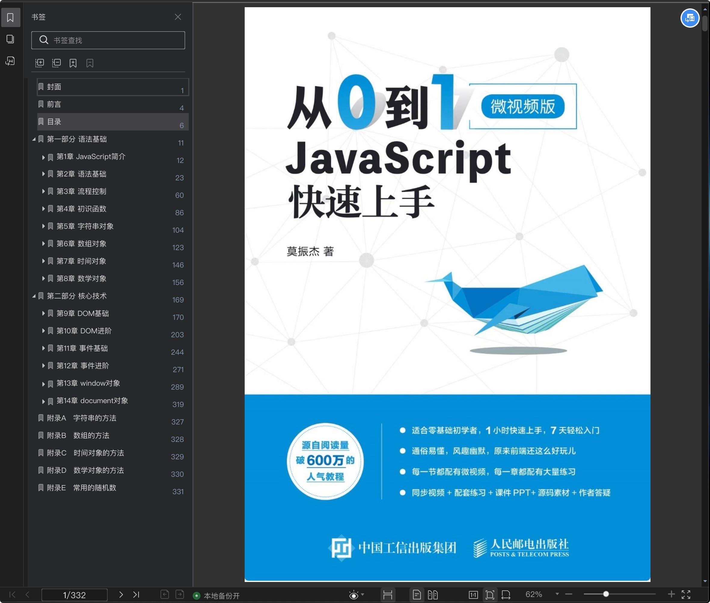Click the vertical document scrollbar

pyautogui.click(x=705, y=23)
